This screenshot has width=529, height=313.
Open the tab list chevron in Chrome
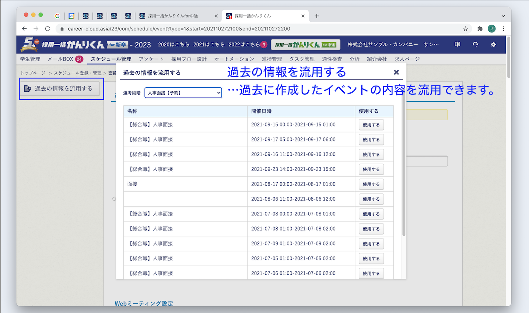click(x=503, y=16)
